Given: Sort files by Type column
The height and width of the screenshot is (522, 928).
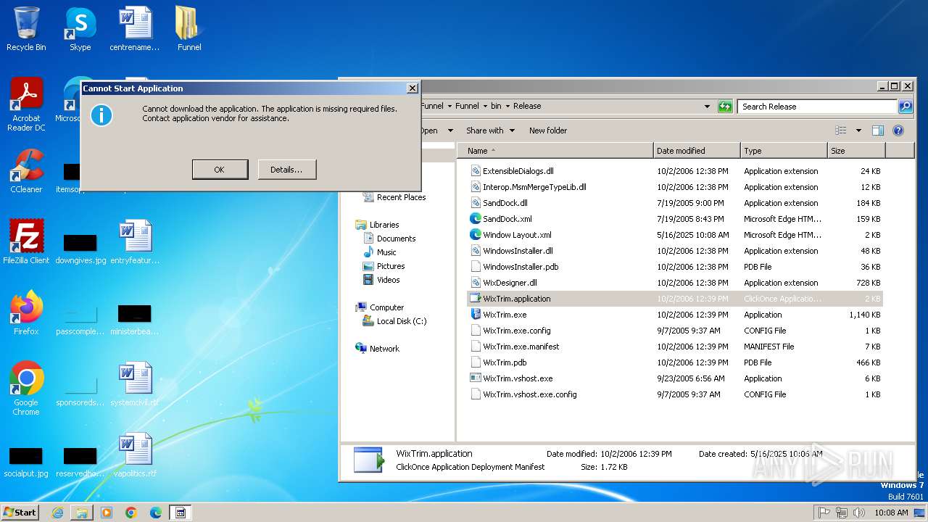Looking at the screenshot, I should coord(784,151).
